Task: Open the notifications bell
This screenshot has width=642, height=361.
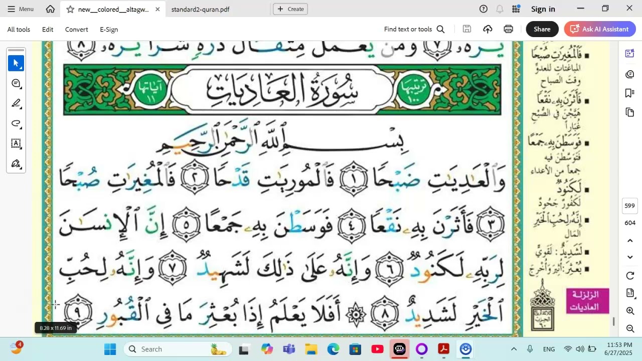Action: 500,9
